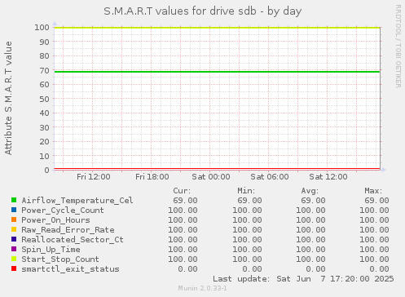Click the lime Start_Stop_Count legend swatch
405x297 pixels.
coord(14,259)
